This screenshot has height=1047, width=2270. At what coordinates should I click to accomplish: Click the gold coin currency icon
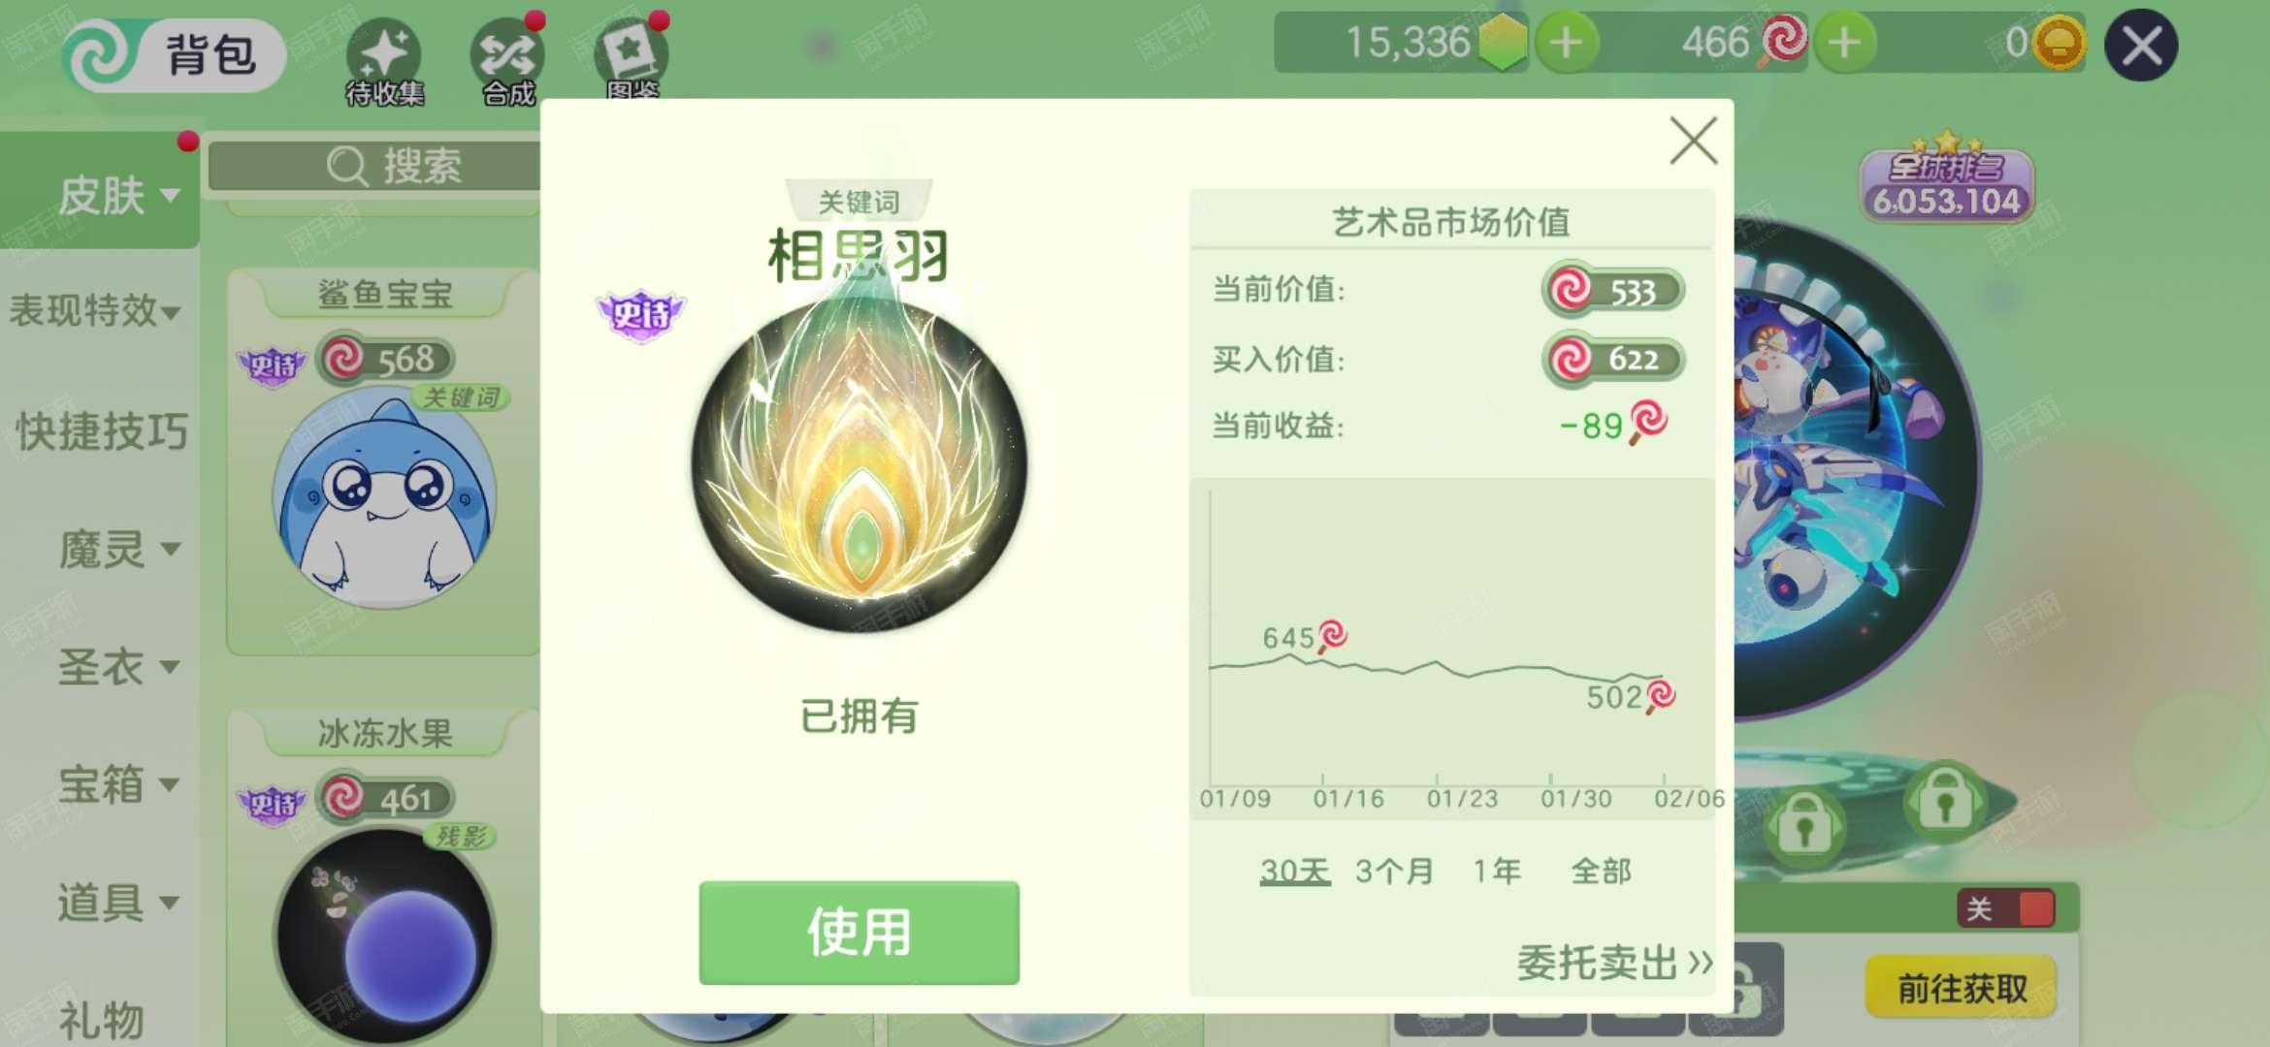(x=2058, y=43)
